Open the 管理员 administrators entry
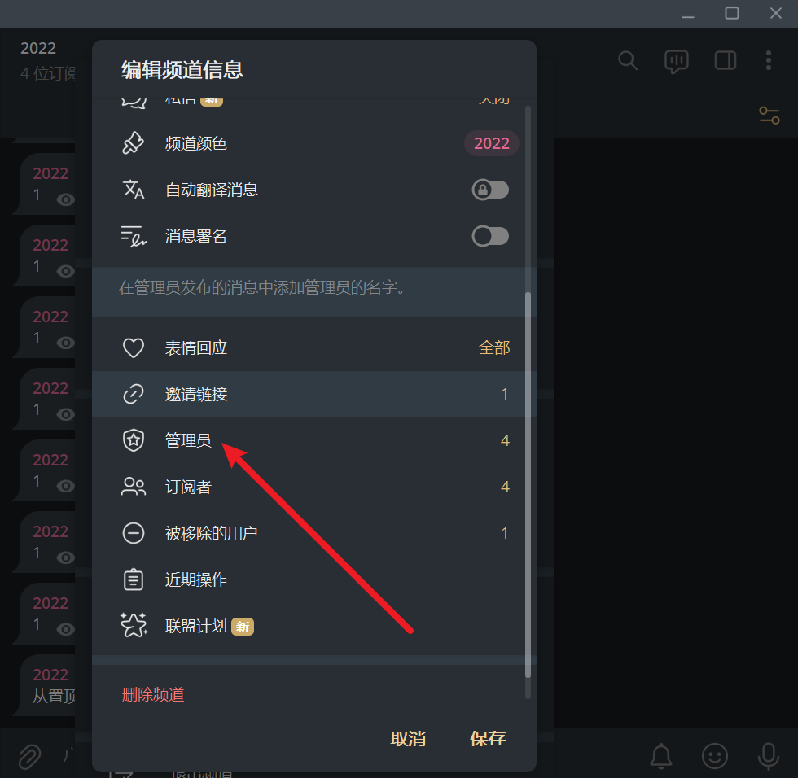Viewport: 798px width, 778px height. point(314,440)
